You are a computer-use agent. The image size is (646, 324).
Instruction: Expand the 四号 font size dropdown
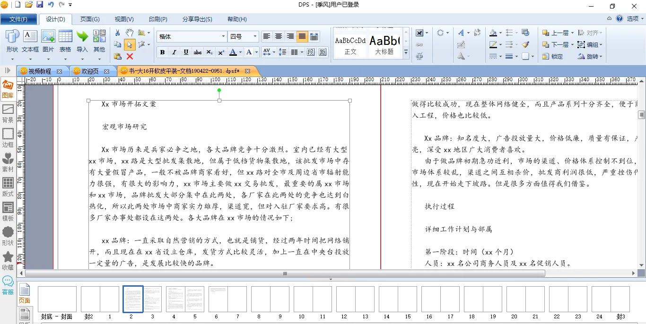click(x=255, y=36)
